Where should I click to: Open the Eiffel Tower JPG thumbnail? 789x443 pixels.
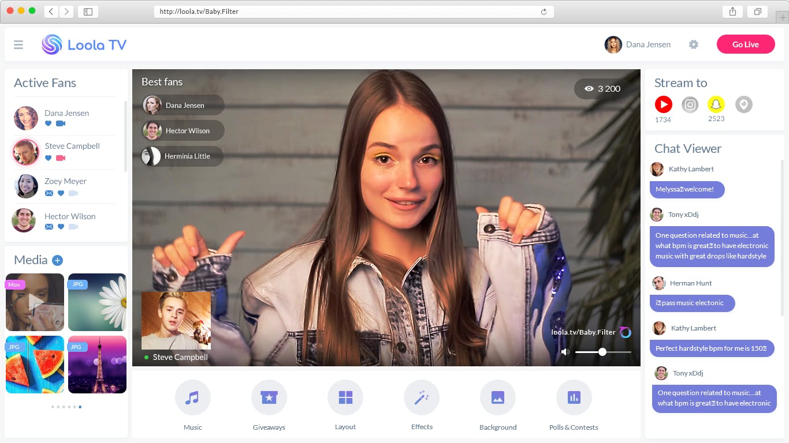(97, 365)
